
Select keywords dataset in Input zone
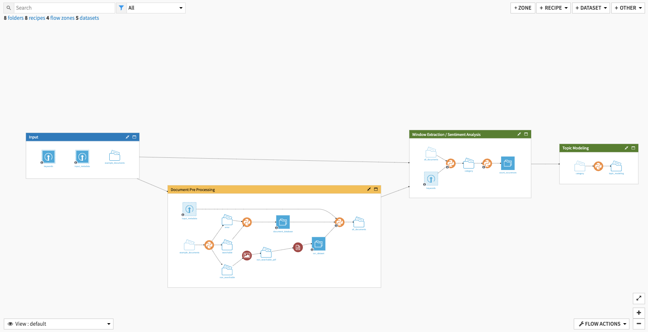(x=49, y=157)
